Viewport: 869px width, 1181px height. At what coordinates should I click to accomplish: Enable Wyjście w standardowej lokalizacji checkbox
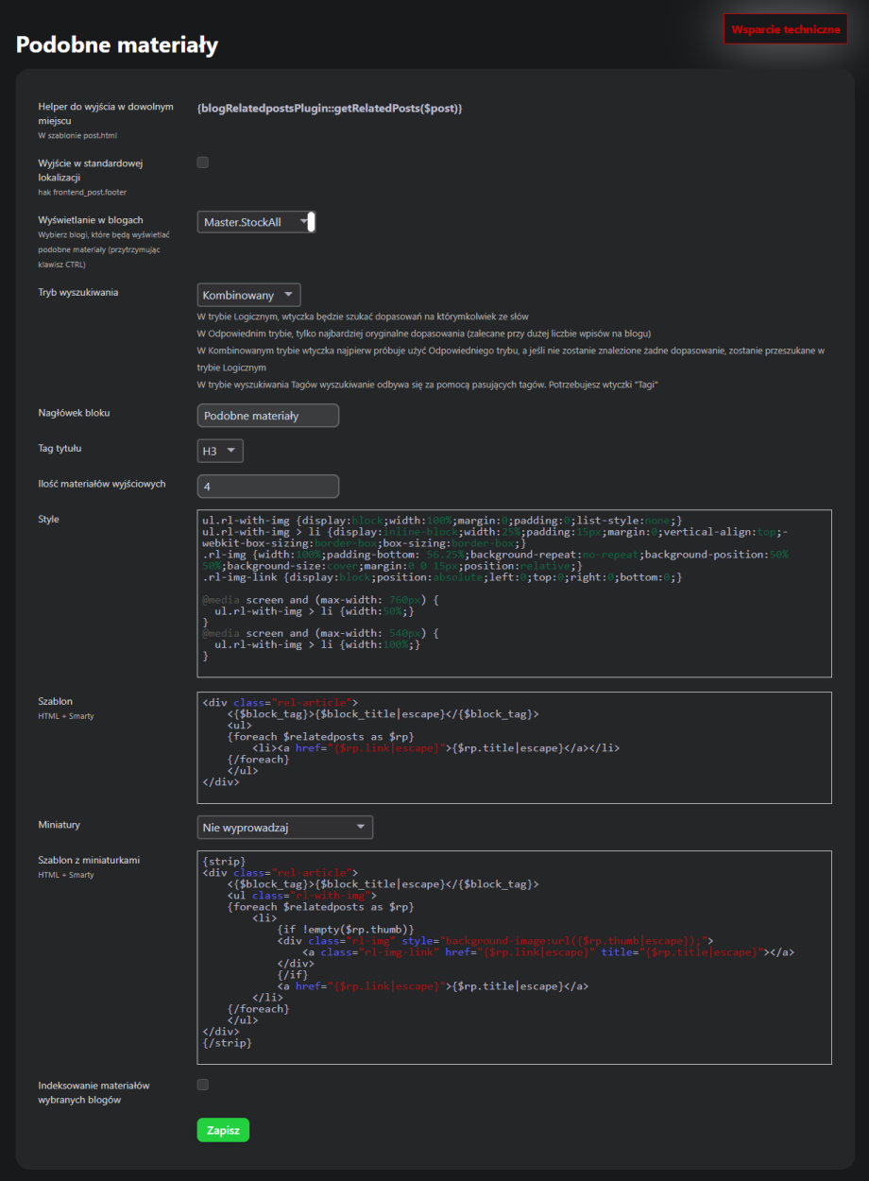pos(203,163)
